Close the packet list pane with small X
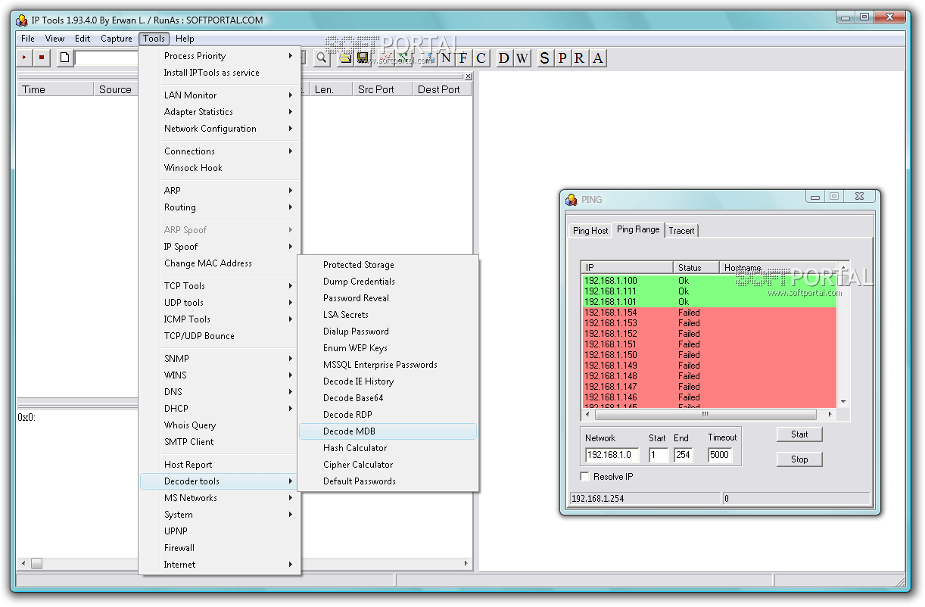This screenshot has height=607, width=925. tap(468, 76)
